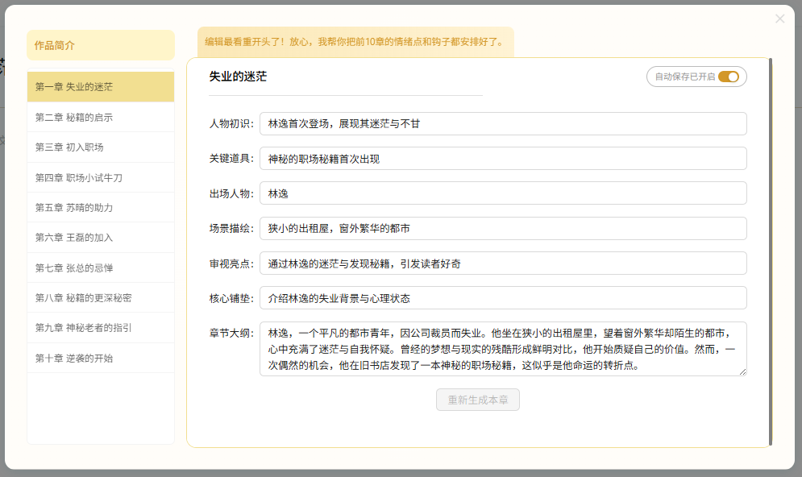Click the 场景描绘 label
Image resolution: width=802 pixels, height=477 pixels.
(x=231, y=229)
